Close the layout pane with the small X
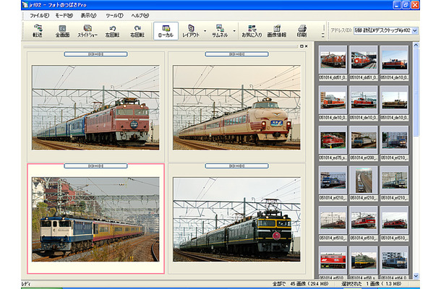The width and height of the screenshot is (441, 289). pyautogui.click(x=307, y=46)
